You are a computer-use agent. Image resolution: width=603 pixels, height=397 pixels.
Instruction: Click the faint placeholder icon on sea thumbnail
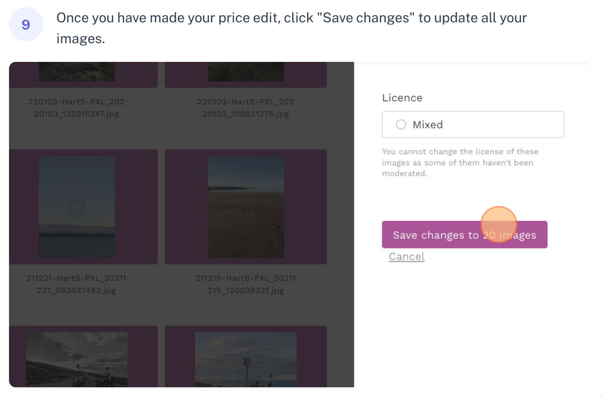77,209
